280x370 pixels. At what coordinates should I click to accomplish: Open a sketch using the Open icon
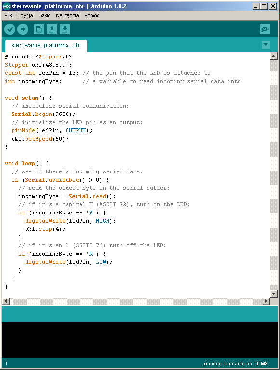click(52, 29)
